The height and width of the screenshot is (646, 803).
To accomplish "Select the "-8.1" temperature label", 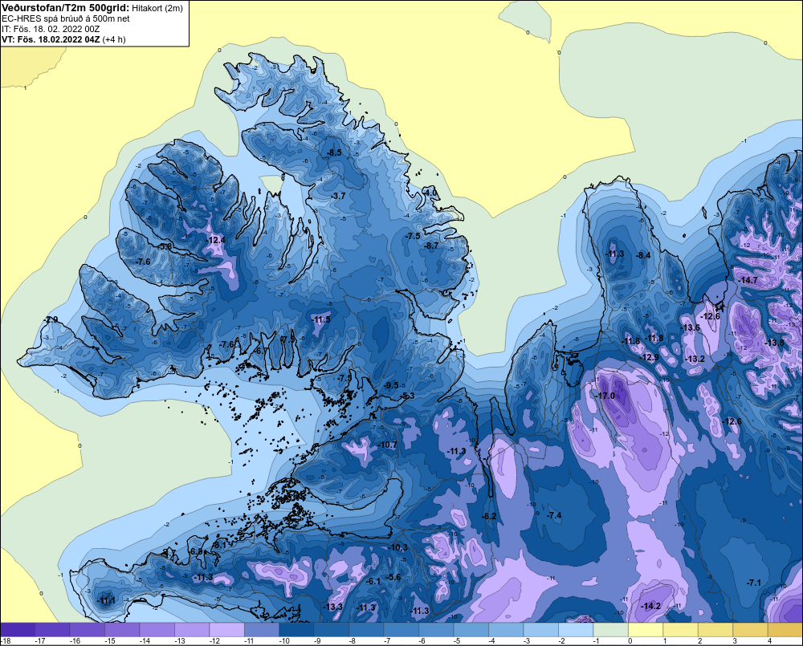I will (219, 546).
